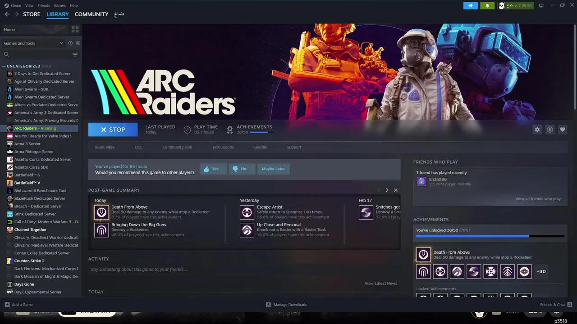This screenshot has height=324, width=577.
Task: Click the Up Close and Personal icon
Action: 247,230
